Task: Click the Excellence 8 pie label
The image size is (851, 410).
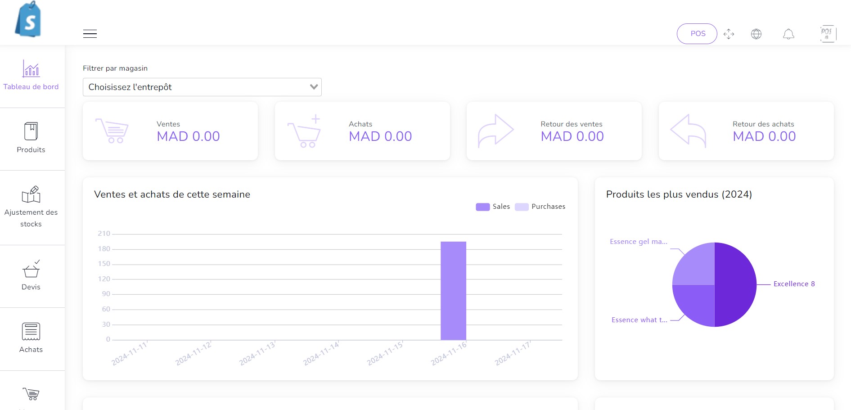Action: point(794,284)
